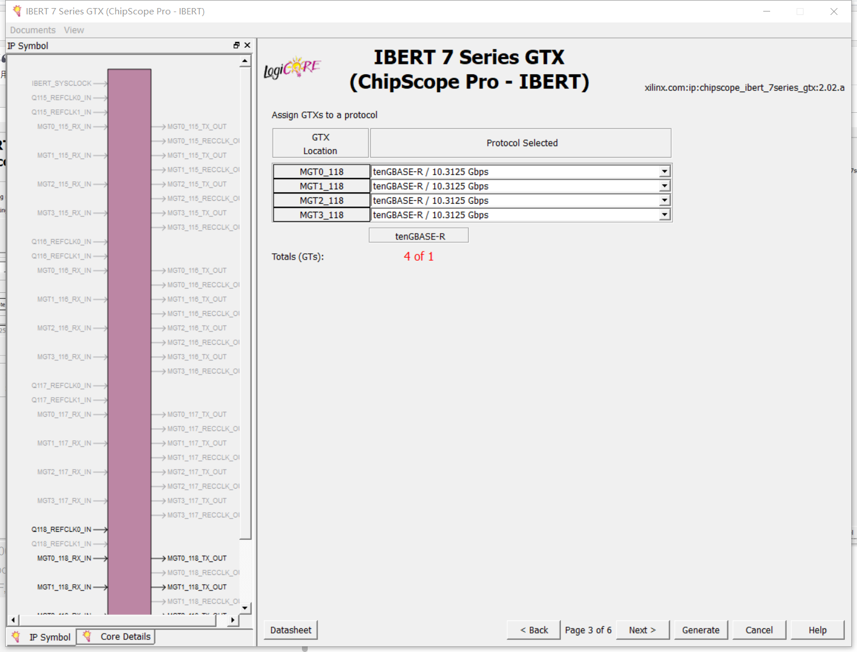857x652 pixels.
Task: Click the Generate button
Action: pyautogui.click(x=701, y=630)
